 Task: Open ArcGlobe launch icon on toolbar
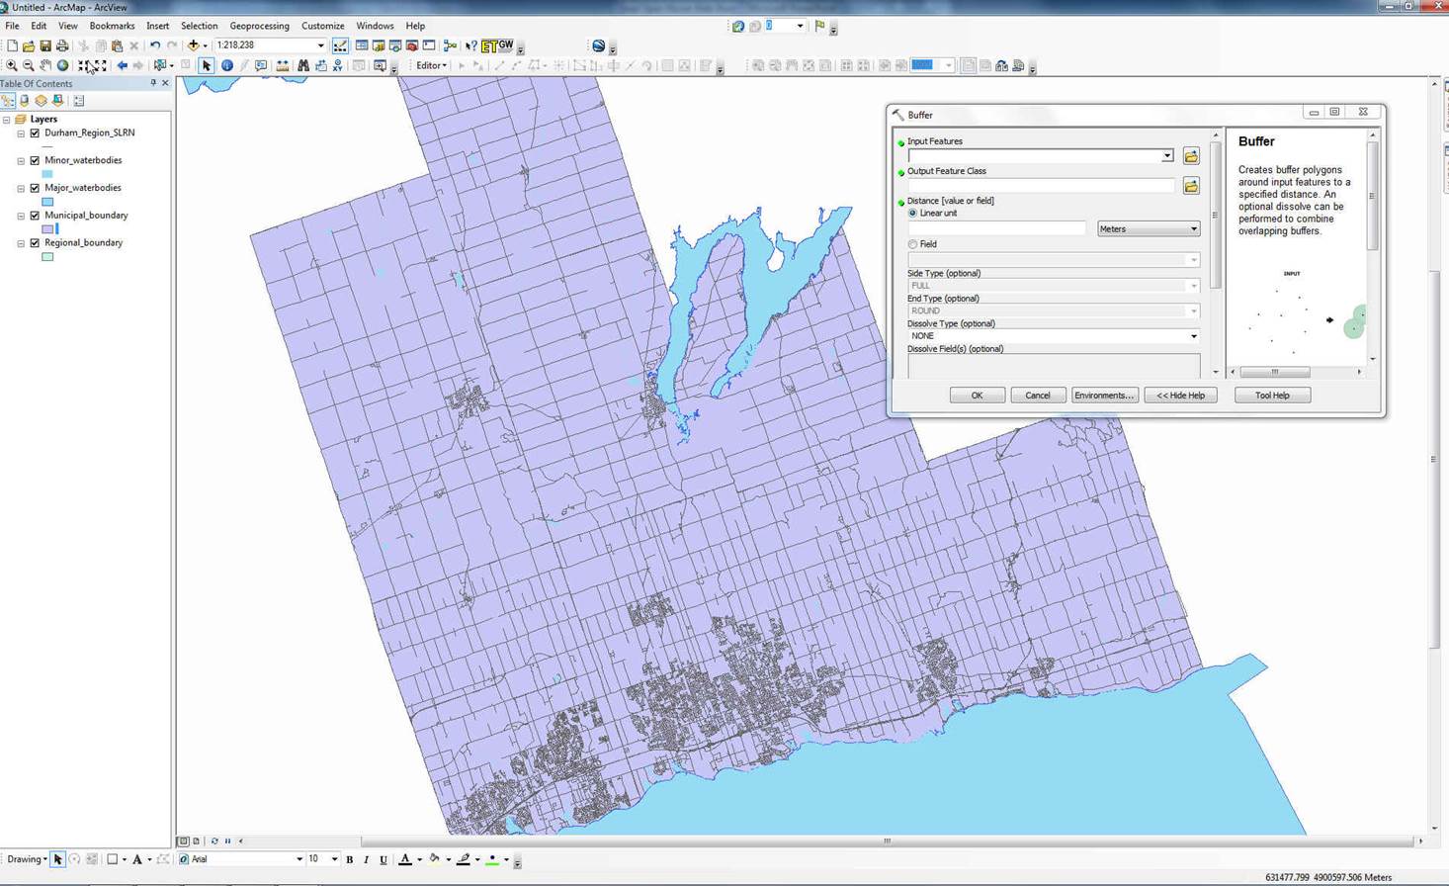[598, 45]
